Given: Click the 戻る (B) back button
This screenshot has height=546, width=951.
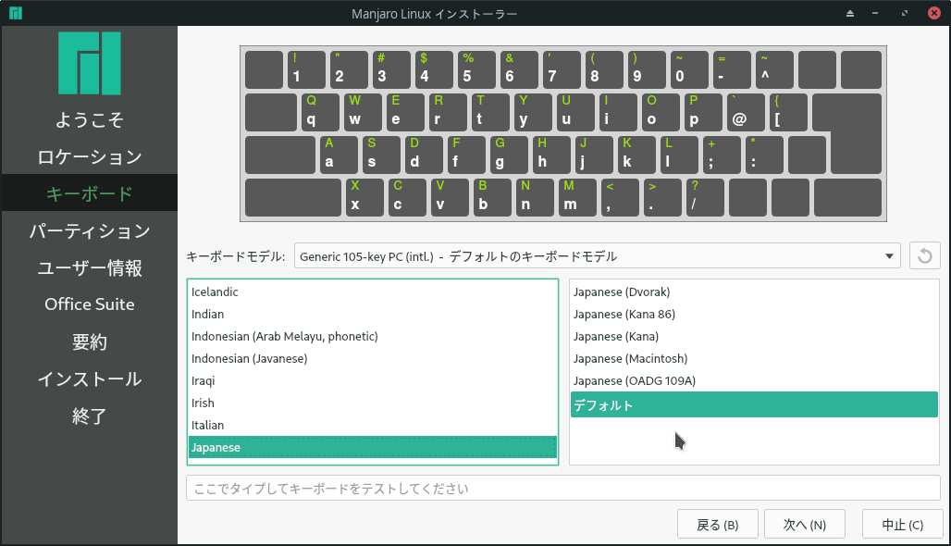Looking at the screenshot, I should (718, 524).
